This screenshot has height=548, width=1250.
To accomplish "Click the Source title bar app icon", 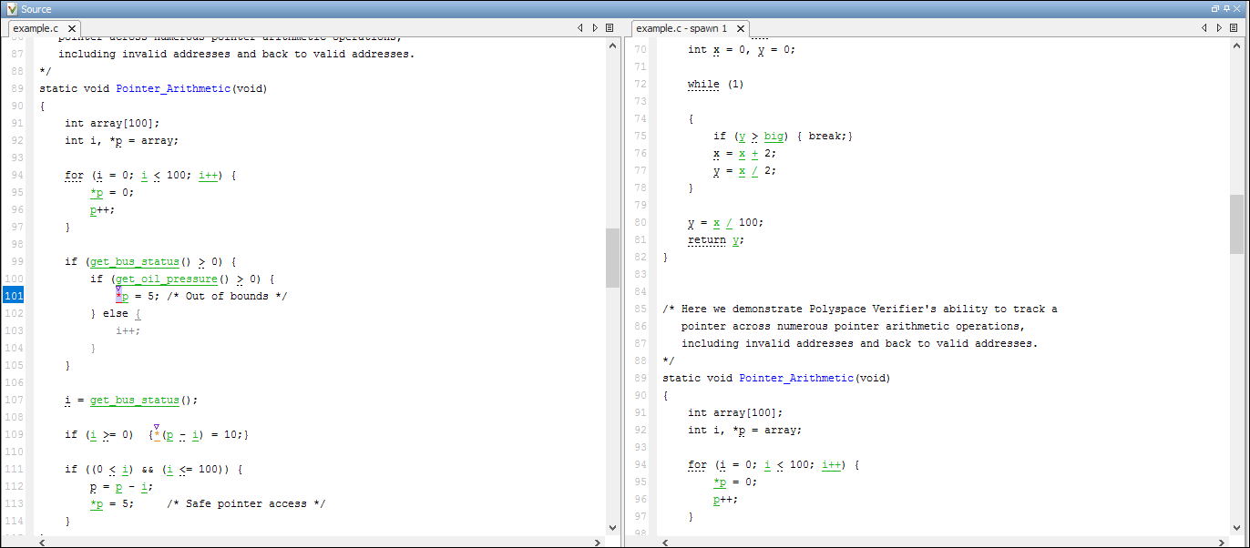I will [12, 8].
